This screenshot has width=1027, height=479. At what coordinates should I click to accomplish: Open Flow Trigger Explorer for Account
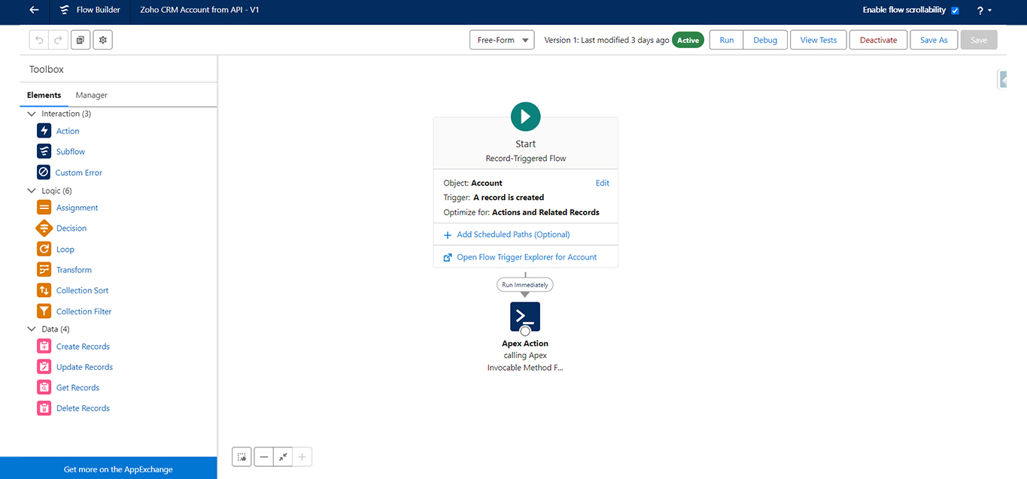(527, 257)
